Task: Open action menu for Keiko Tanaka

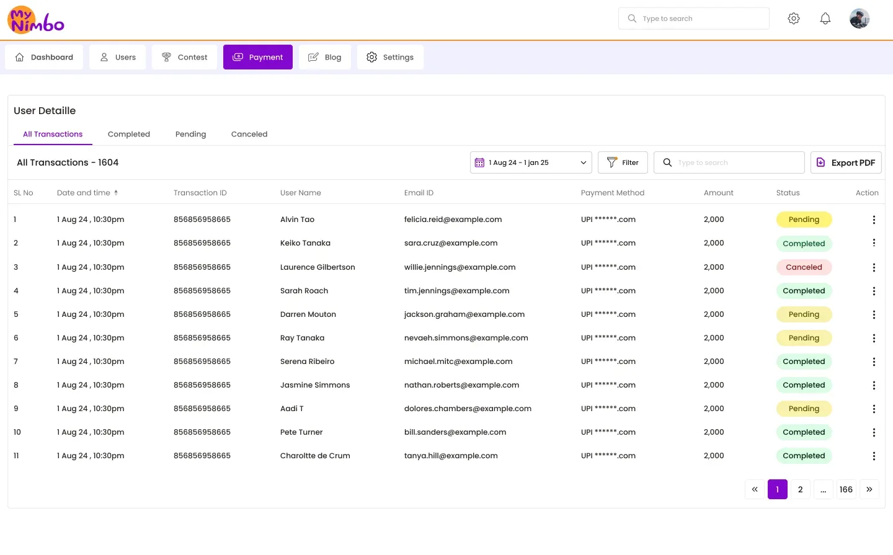Action: coord(874,243)
